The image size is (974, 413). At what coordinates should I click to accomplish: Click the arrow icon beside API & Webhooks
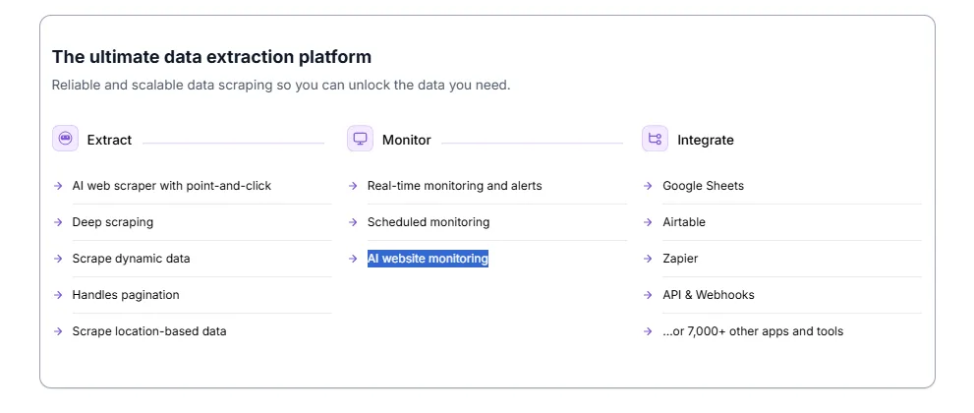point(649,295)
